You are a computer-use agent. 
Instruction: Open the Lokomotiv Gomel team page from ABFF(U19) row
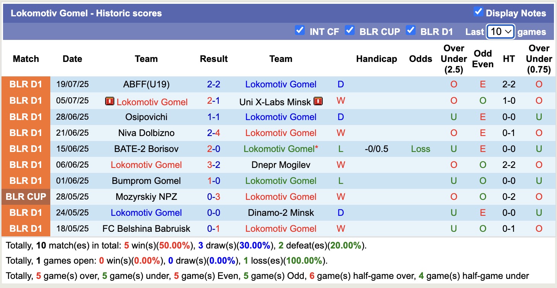pos(281,84)
